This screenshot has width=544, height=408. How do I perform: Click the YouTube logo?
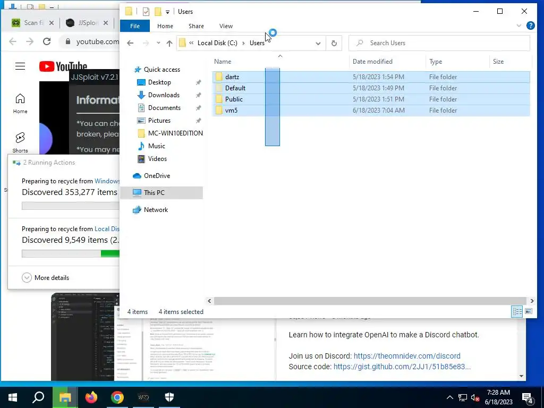coord(63,66)
